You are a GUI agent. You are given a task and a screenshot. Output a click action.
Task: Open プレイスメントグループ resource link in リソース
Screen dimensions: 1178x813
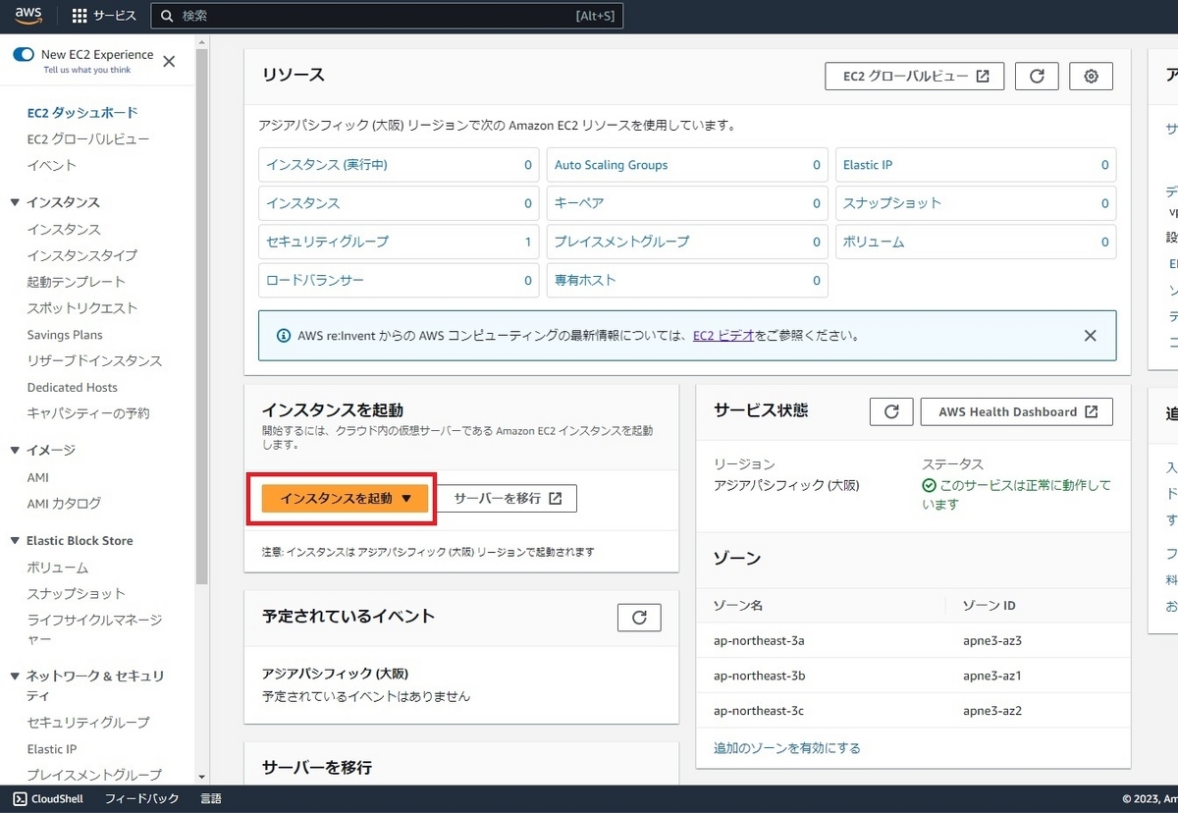pyautogui.click(x=621, y=242)
